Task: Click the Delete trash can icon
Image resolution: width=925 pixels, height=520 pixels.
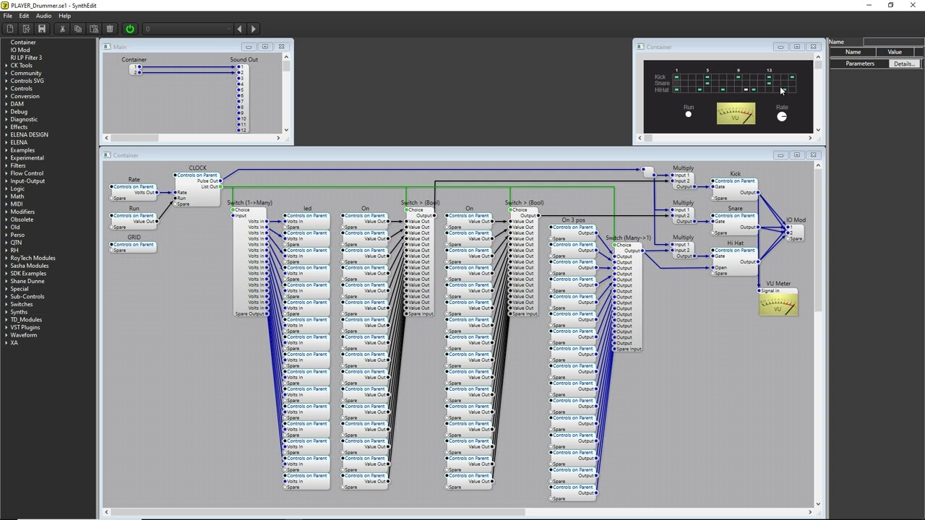Action: point(110,29)
